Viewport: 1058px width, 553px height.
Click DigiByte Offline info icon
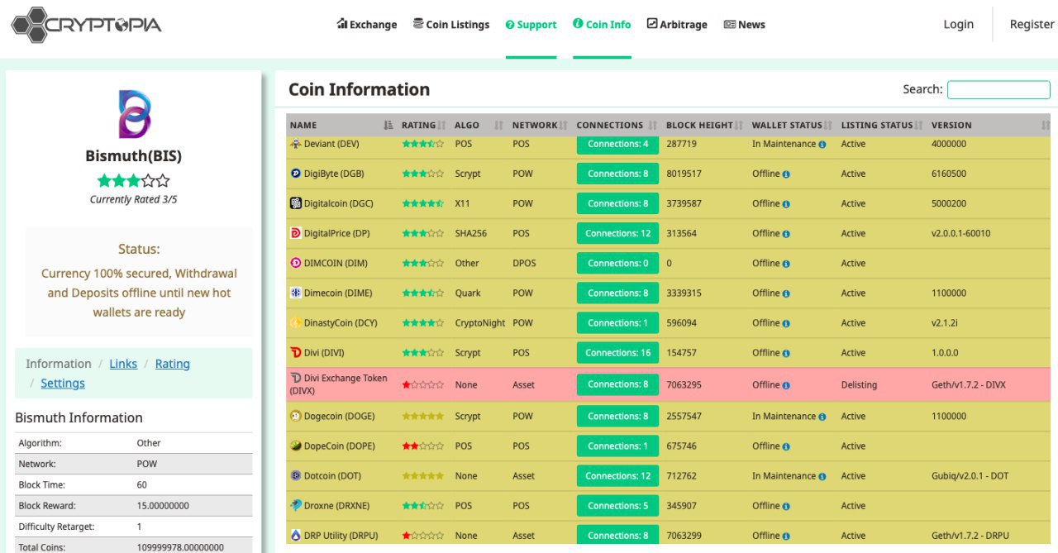pos(786,174)
